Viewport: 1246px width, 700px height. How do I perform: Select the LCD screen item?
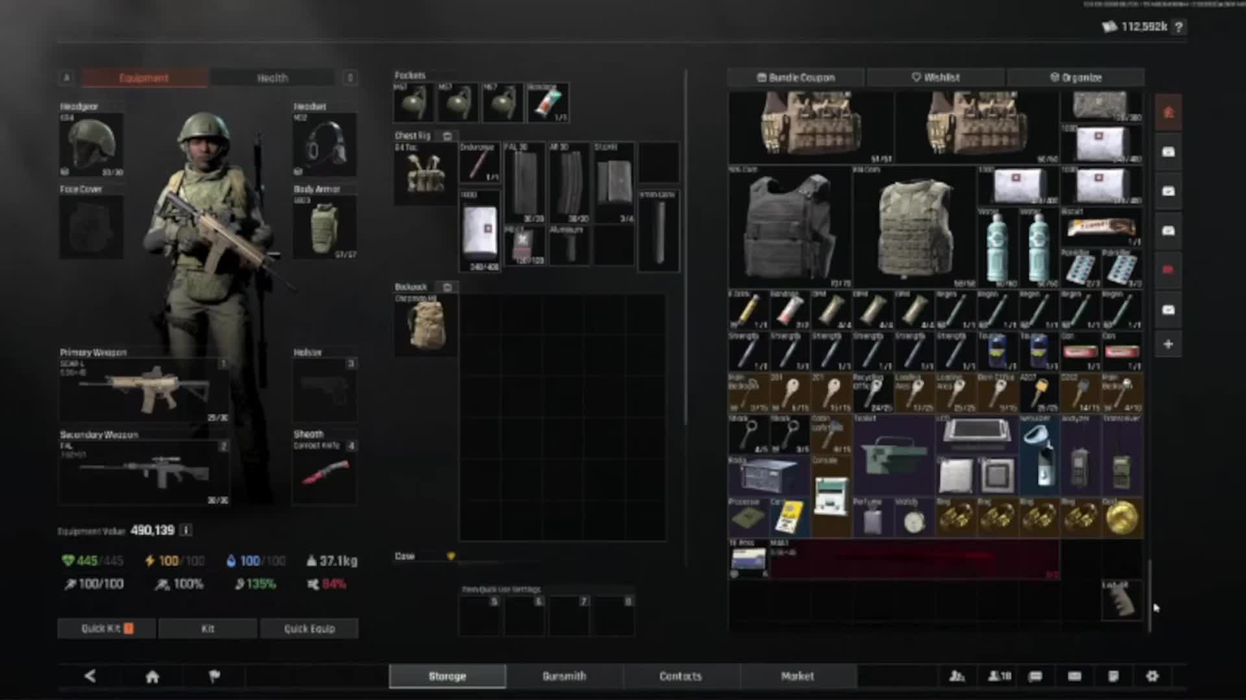tap(977, 434)
